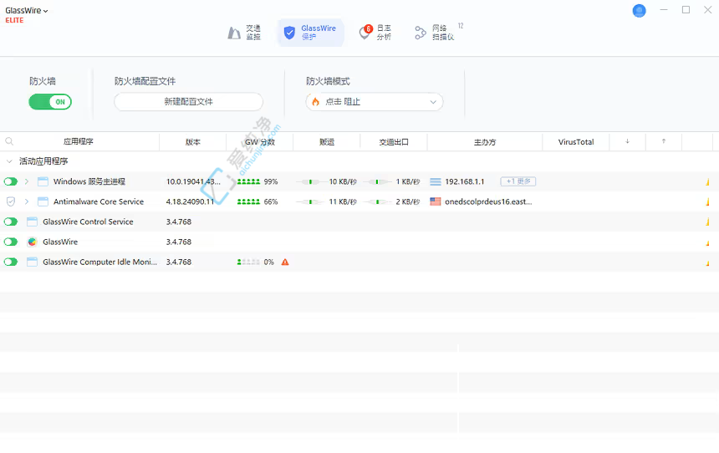Click the shield icon for Antimalware Core Service
Screen dimensions: 719x453
tap(11, 201)
